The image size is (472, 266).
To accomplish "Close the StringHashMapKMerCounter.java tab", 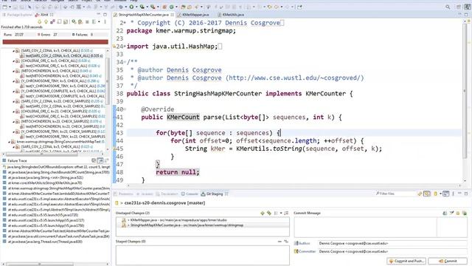I will pos(172,15).
